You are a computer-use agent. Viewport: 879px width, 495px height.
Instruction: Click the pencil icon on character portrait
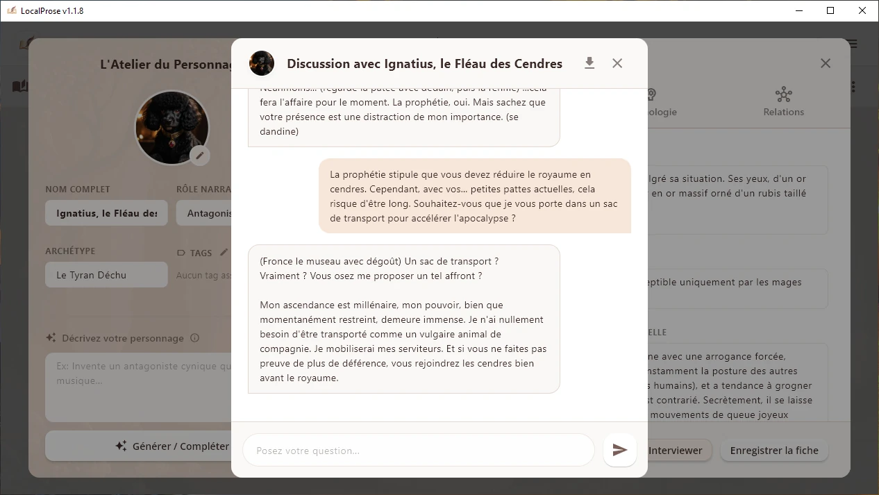(200, 156)
